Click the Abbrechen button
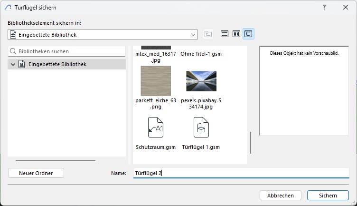 (281, 196)
